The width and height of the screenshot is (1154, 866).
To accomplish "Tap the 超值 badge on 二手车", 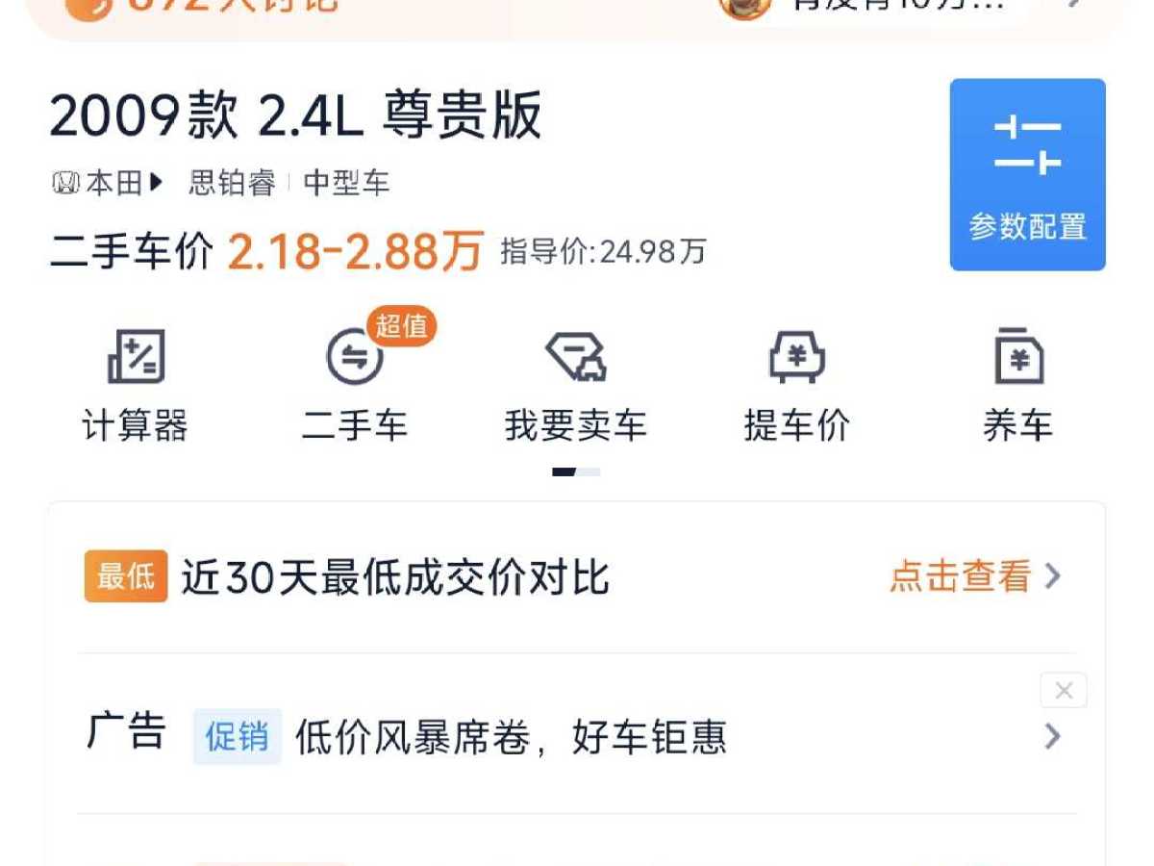I will tap(401, 326).
